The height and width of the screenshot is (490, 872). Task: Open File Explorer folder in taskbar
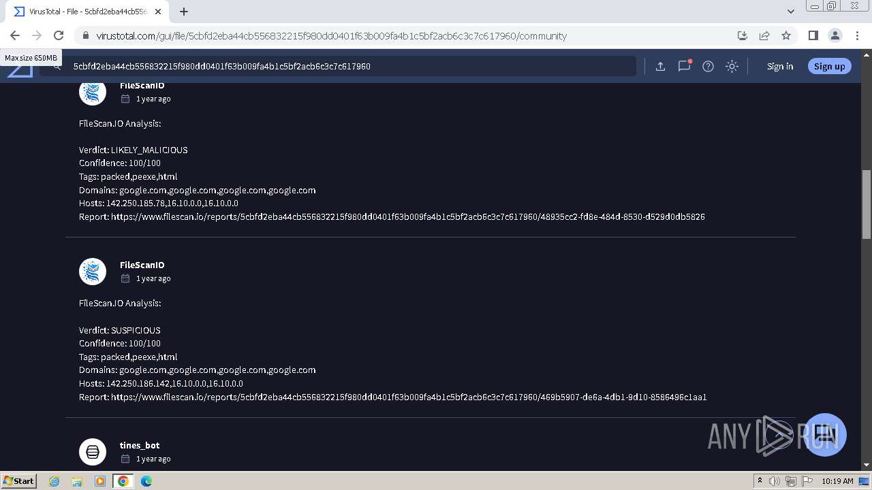click(x=77, y=481)
